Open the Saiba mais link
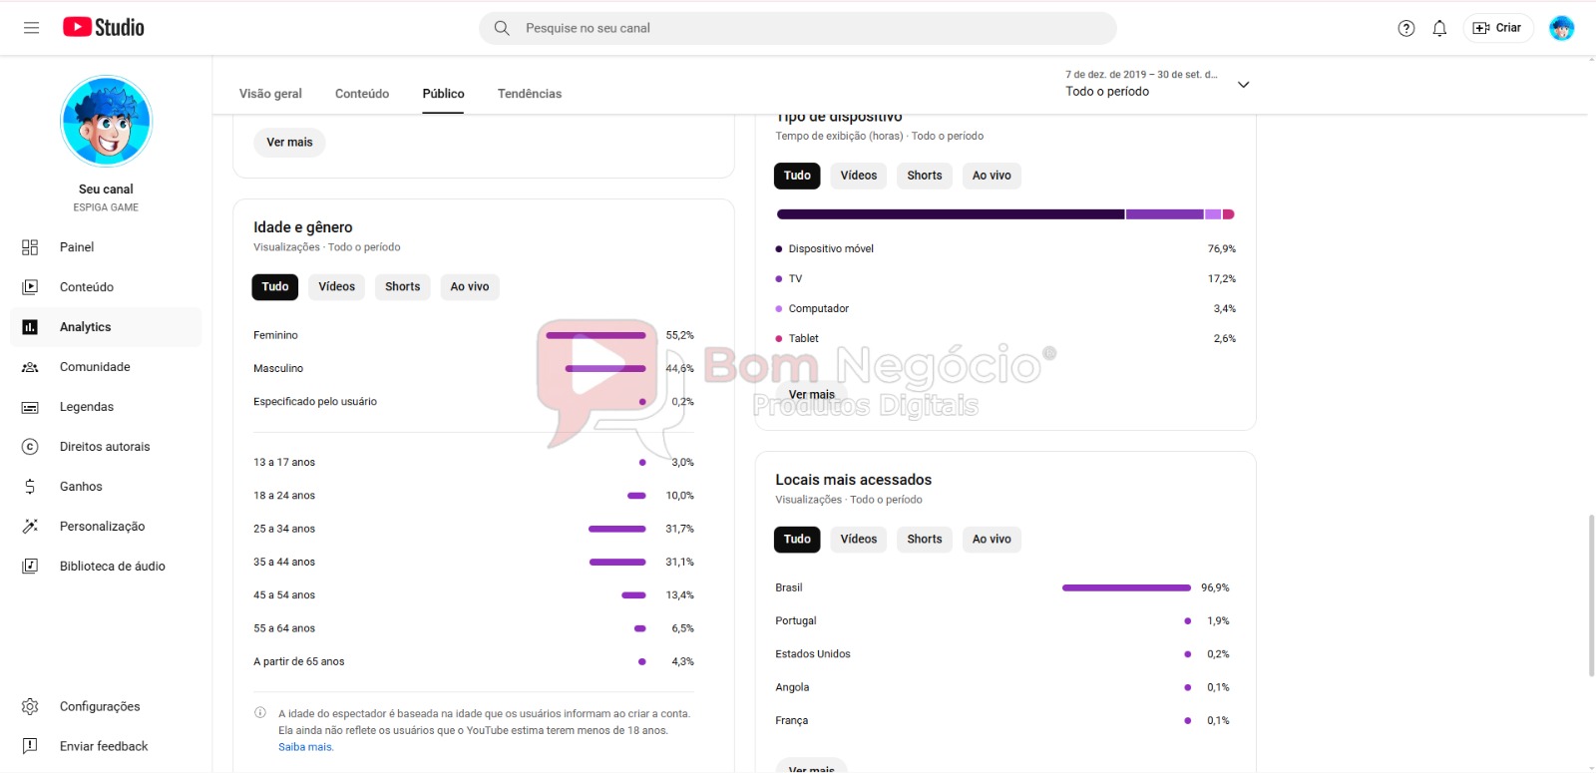 (x=305, y=747)
